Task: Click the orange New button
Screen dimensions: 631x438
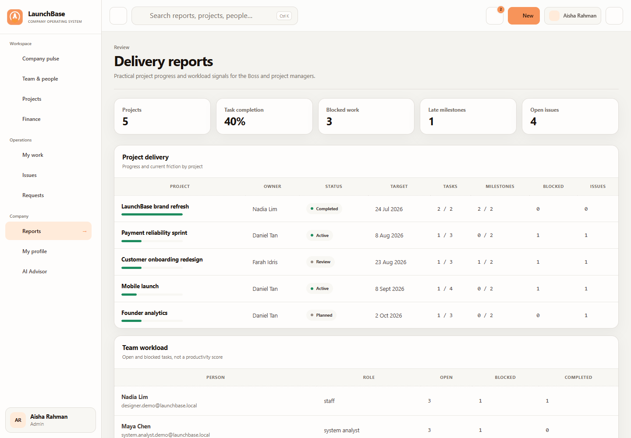Action: tap(524, 16)
